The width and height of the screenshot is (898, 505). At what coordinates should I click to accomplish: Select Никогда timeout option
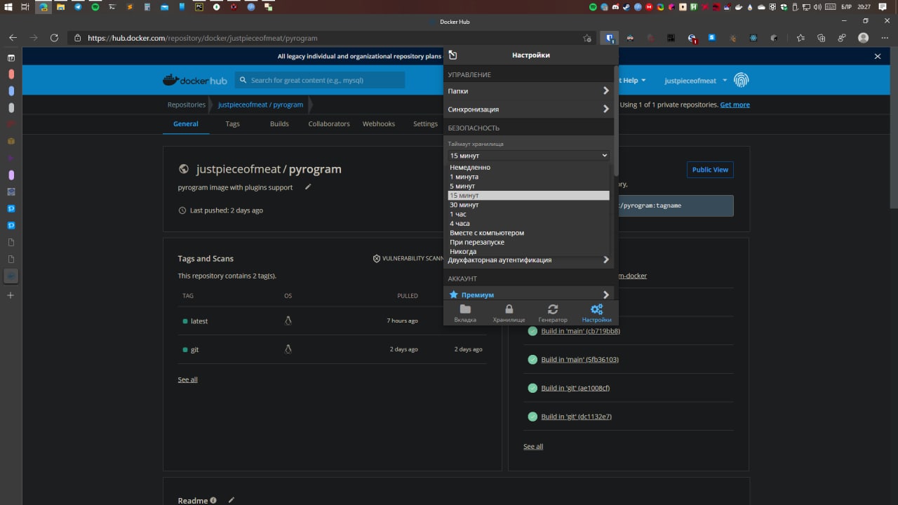click(x=529, y=251)
